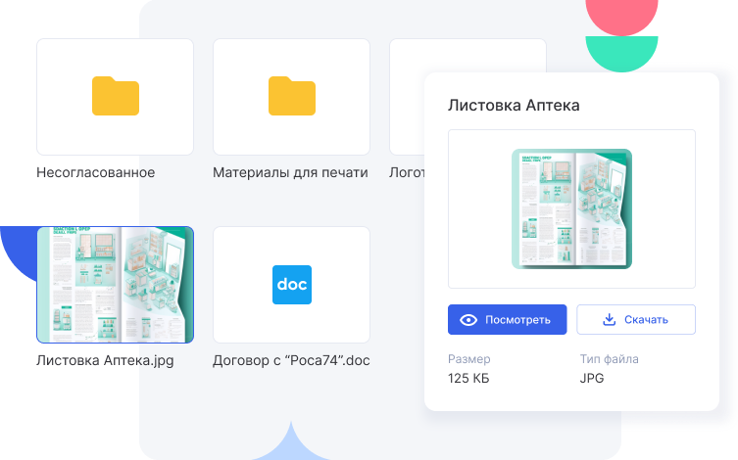Click the pink circle decoration
The image size is (738, 460).
621,14
